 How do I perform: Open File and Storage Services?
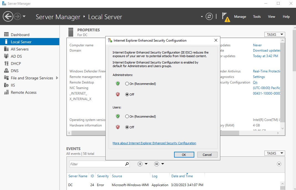pyautogui.click(x=30, y=78)
